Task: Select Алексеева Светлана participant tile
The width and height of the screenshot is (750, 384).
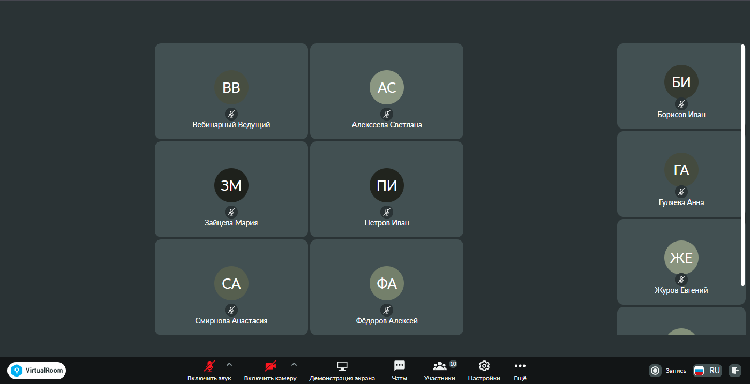Action: tap(387, 92)
